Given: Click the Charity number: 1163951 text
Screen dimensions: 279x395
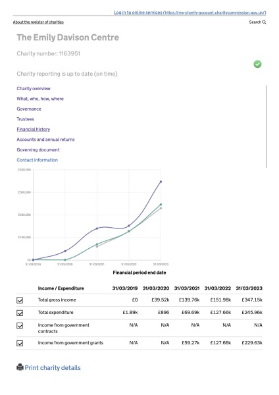Looking at the screenshot, I should [x=48, y=54].
